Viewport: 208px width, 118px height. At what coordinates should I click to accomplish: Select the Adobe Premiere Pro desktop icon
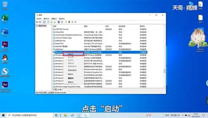[5, 46]
